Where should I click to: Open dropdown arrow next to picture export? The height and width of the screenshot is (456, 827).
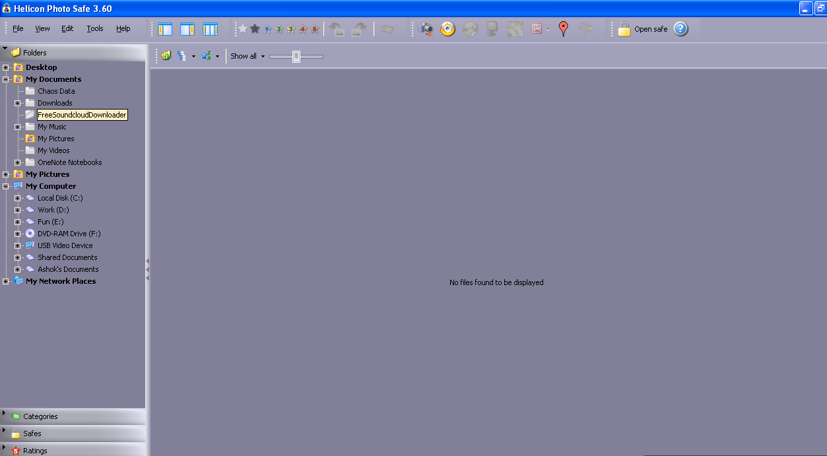point(548,30)
